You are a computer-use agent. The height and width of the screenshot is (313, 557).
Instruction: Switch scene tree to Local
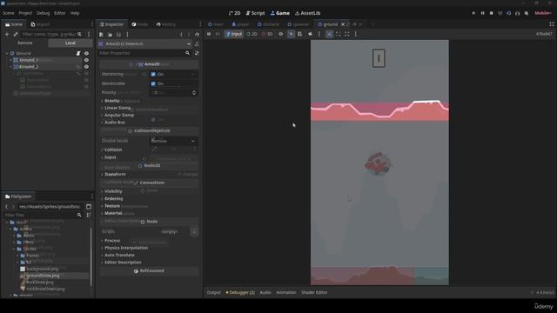click(70, 43)
